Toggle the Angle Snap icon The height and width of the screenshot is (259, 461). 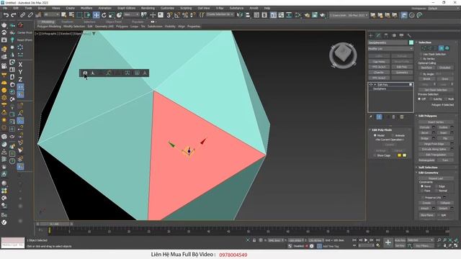tap(177, 15)
